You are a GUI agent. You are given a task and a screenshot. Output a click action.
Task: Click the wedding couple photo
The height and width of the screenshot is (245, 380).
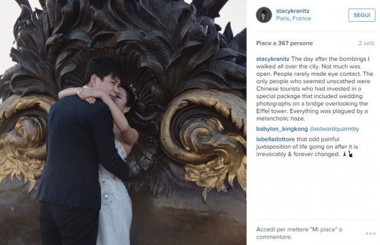click(123, 122)
